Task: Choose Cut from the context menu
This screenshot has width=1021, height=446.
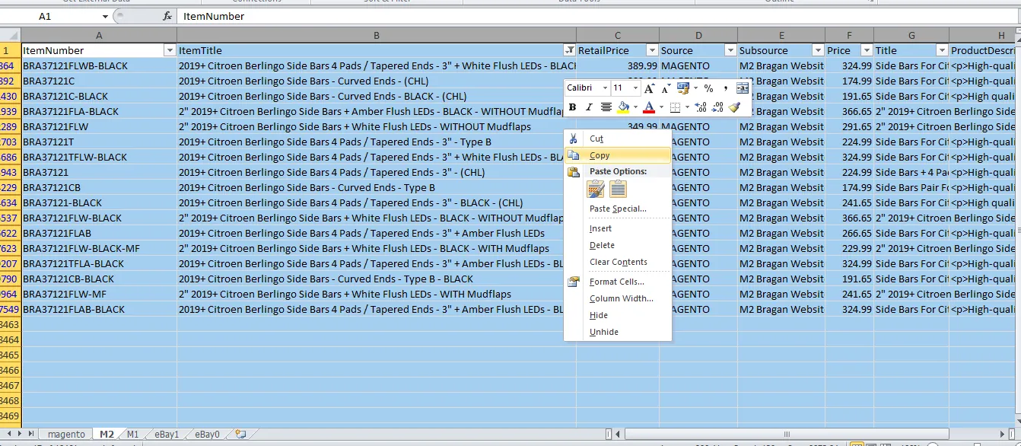Action: [618, 139]
